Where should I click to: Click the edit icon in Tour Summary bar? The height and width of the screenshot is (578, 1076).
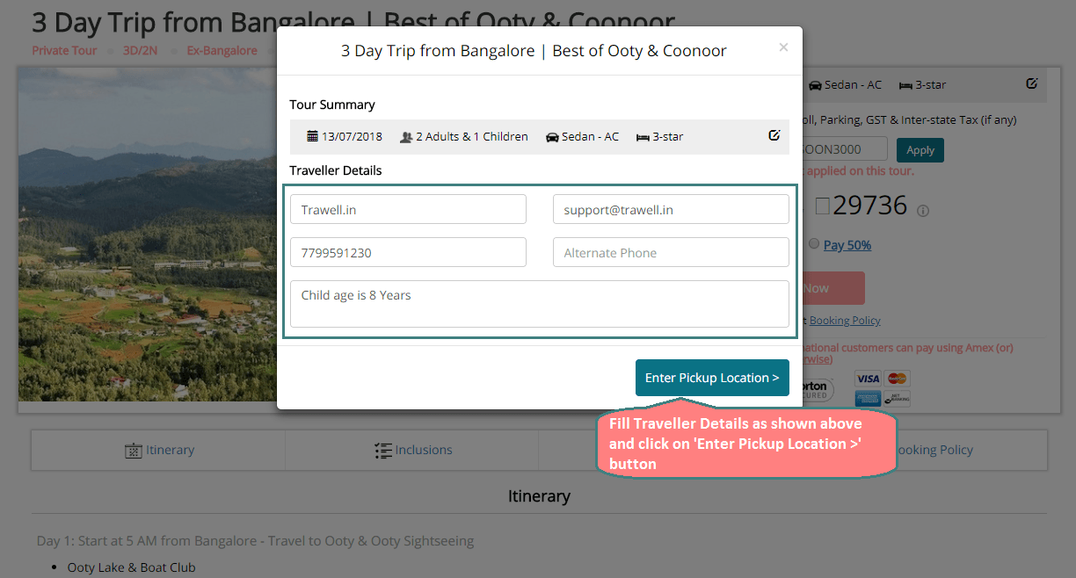[x=774, y=135]
